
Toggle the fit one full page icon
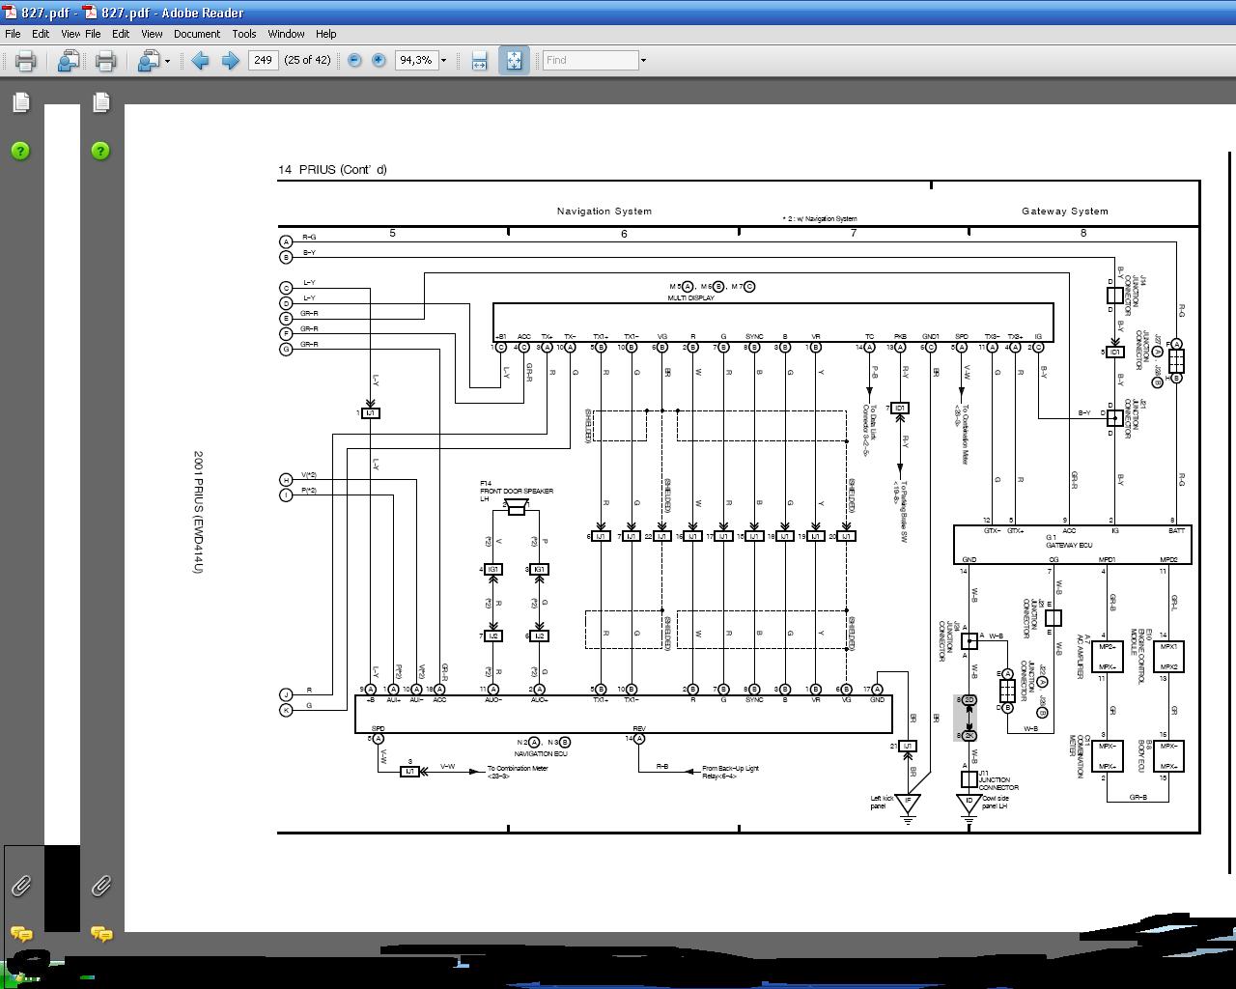click(x=514, y=61)
